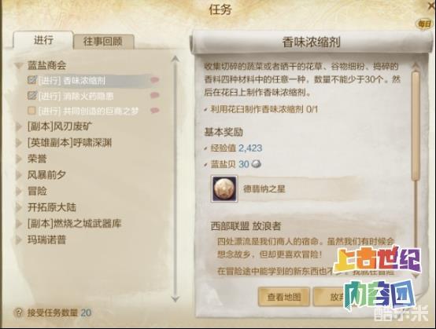Toggle tracking checkbox for 香味浓缩剂 quest
This screenshot has width=436, height=329.
pyautogui.click(x=32, y=80)
